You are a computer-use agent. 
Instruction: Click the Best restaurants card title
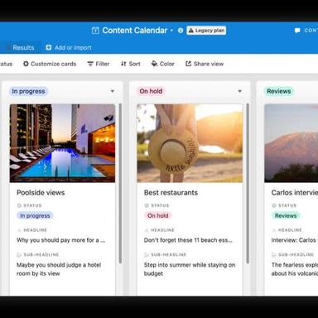click(171, 193)
